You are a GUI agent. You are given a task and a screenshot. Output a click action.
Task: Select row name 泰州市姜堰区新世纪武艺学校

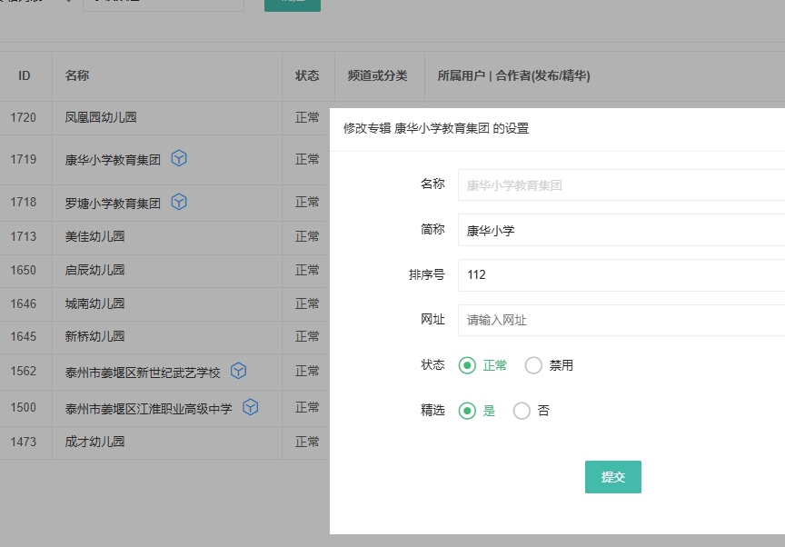click(x=143, y=373)
